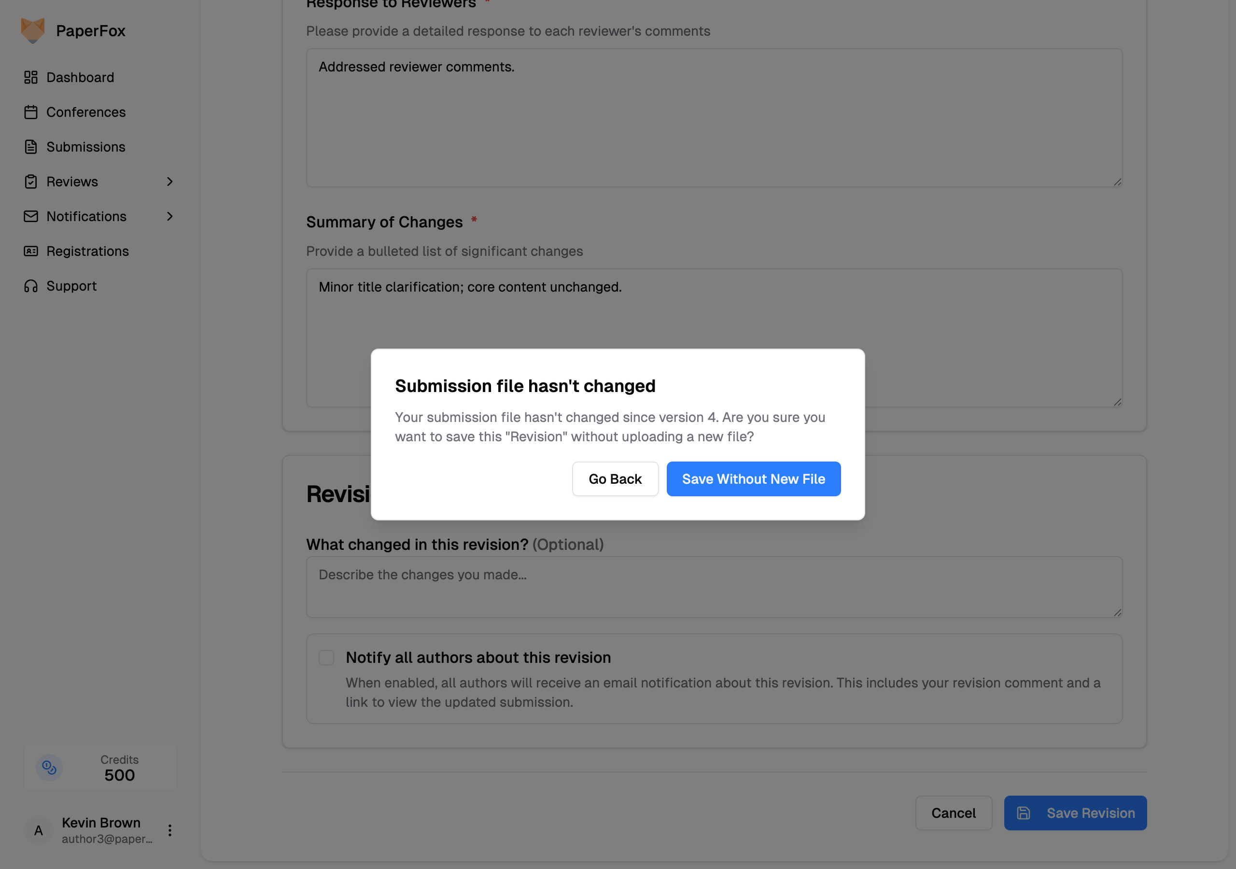Click the Go Back button
The height and width of the screenshot is (869, 1236).
[615, 478]
